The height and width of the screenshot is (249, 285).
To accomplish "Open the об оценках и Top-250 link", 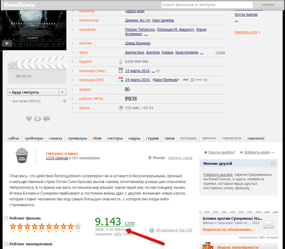I will (174, 230).
